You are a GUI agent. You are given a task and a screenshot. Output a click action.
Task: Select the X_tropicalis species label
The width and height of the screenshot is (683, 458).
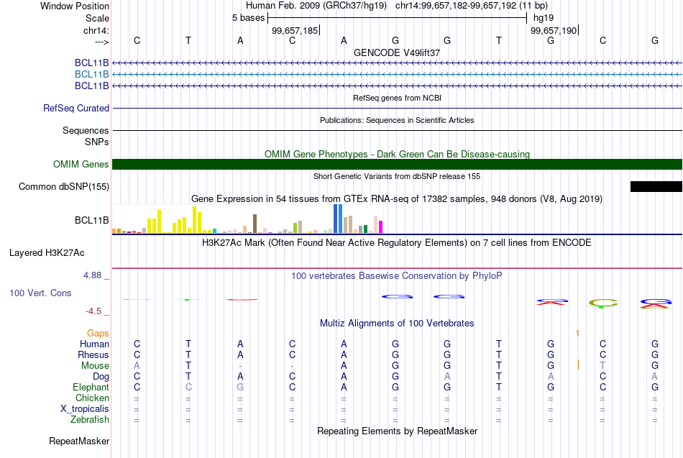point(85,409)
